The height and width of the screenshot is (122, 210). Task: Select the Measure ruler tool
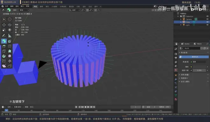pos(10,36)
